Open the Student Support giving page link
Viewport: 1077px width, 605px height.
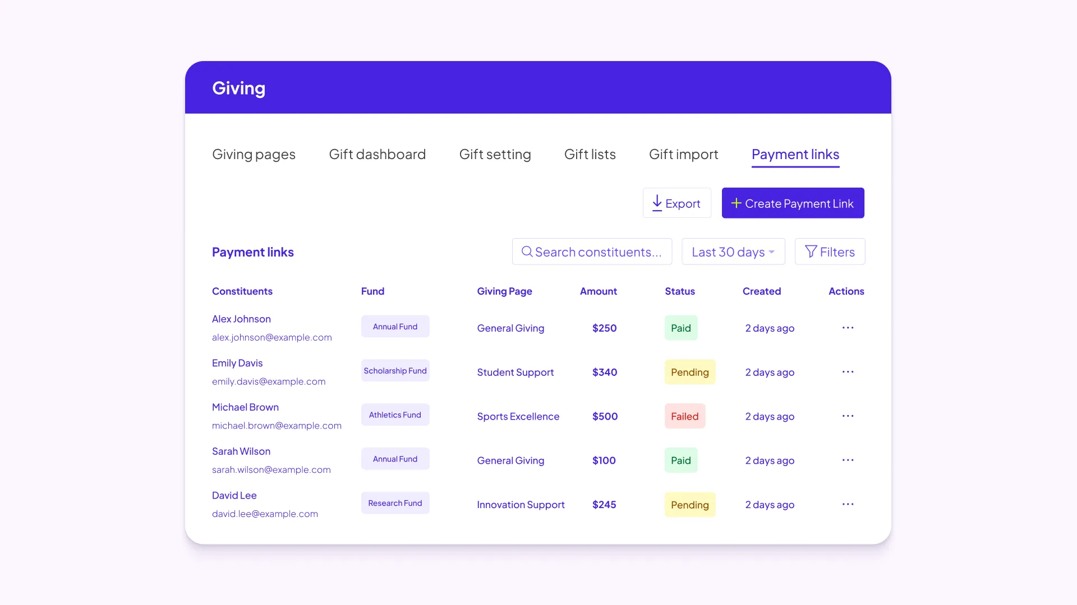pyautogui.click(x=515, y=373)
